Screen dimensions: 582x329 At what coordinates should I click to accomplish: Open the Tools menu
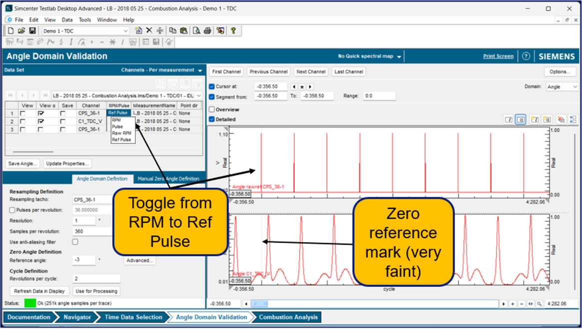(84, 19)
